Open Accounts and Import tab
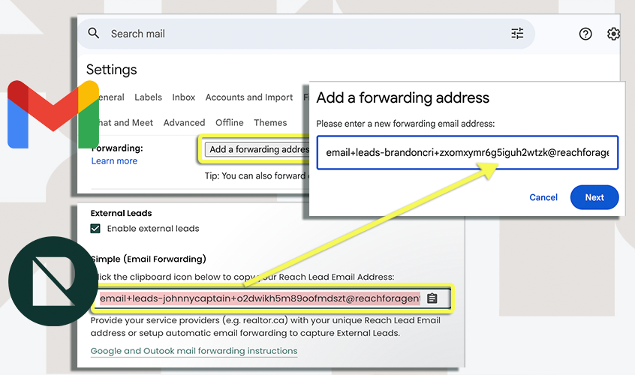635x375 pixels. tap(249, 97)
